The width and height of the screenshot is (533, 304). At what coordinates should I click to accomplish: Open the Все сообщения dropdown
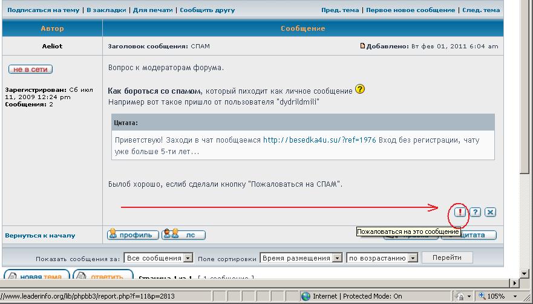pos(159,258)
